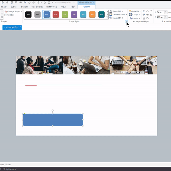The image size is (171, 171).
Task: Click the Shape Effect icon
Action: click(111, 18)
